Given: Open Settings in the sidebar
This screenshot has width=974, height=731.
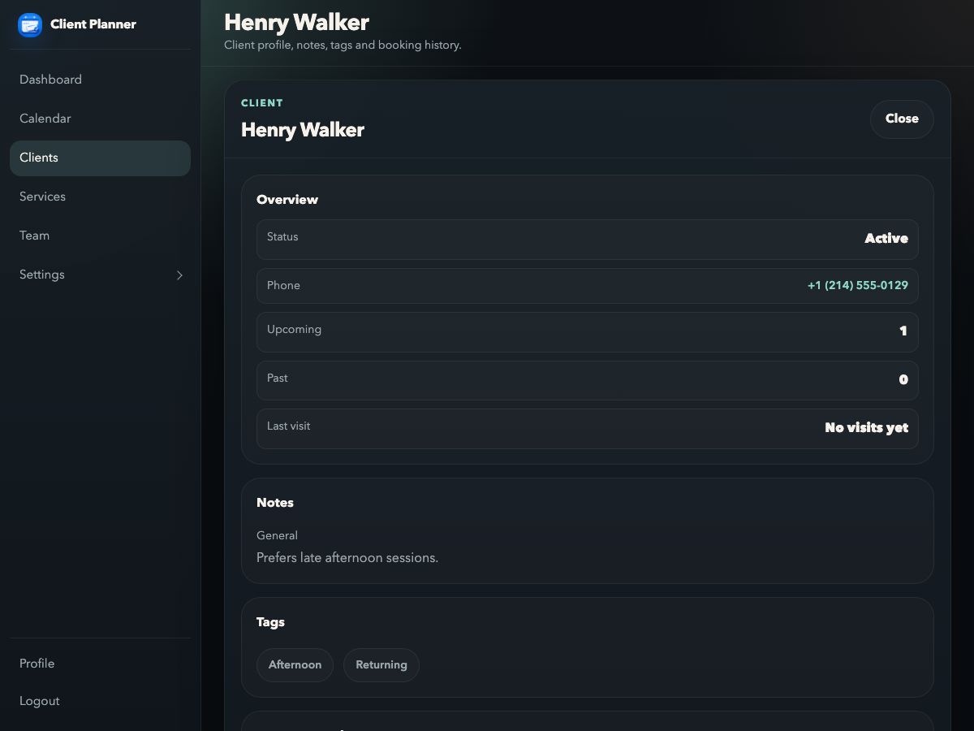Looking at the screenshot, I should (x=100, y=275).
